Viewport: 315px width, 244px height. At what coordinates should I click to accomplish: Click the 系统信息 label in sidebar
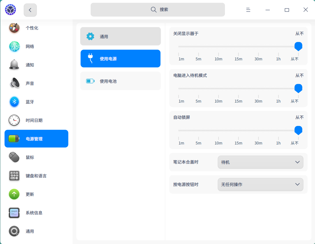pyautogui.click(x=34, y=213)
